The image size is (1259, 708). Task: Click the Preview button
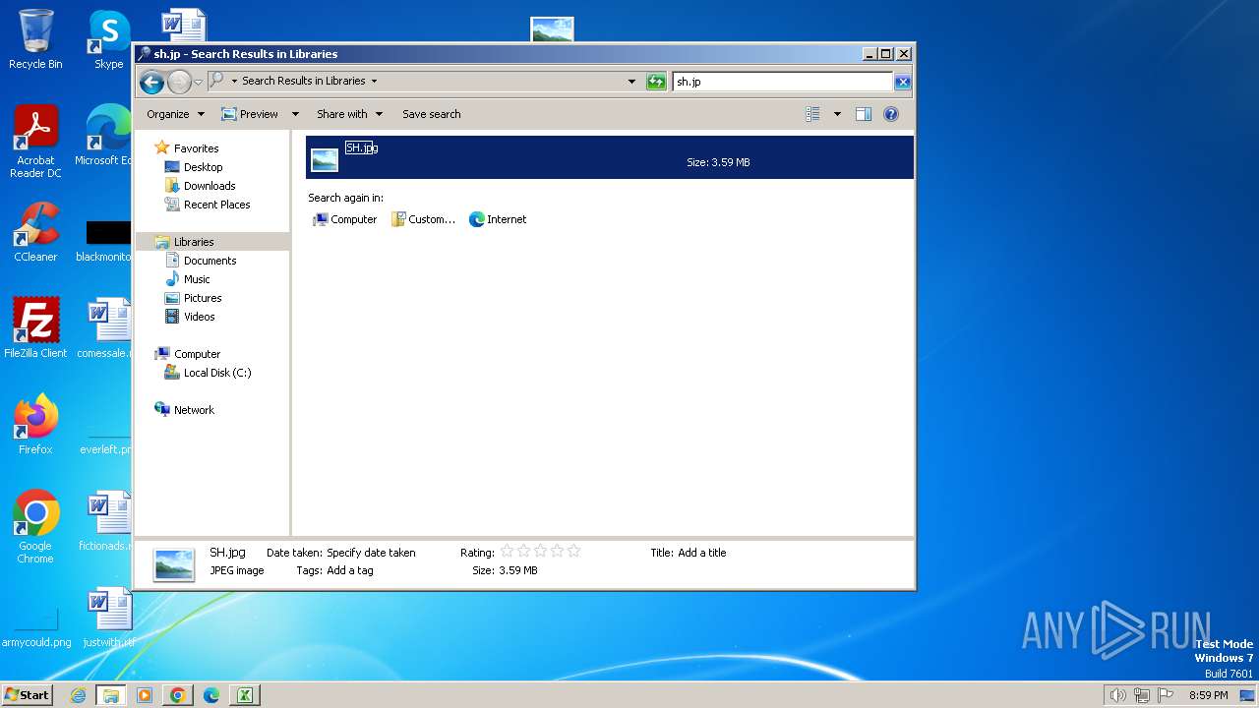coord(250,114)
